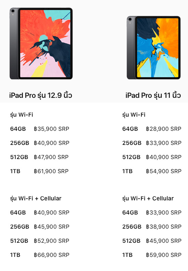Pick the ฿33,900 SRP 256GB Wi-Fi price
This screenshot has width=188, height=271.
(163, 143)
